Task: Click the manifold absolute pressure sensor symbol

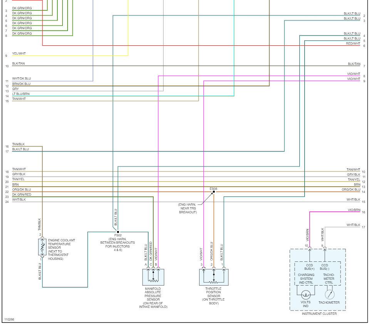Action: click(153, 277)
